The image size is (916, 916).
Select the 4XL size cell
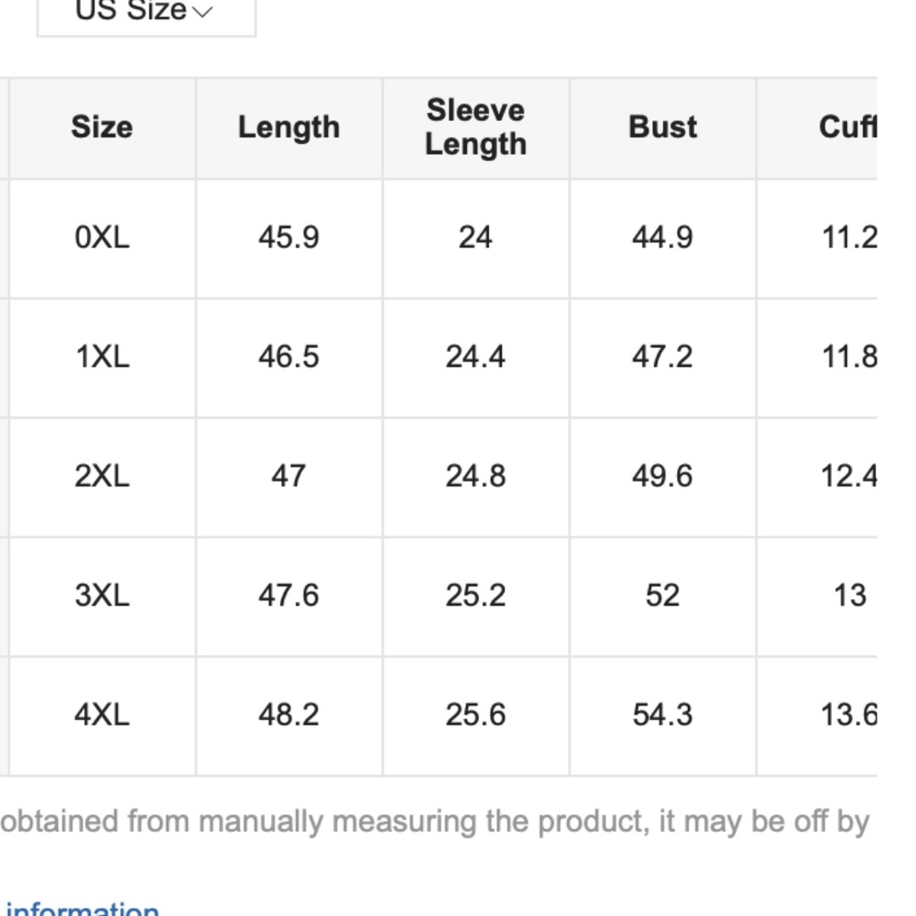point(102,714)
